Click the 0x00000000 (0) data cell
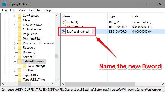 coord(142,32)
